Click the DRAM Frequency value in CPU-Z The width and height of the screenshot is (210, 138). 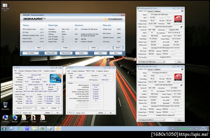pyautogui.click(x=96, y=85)
